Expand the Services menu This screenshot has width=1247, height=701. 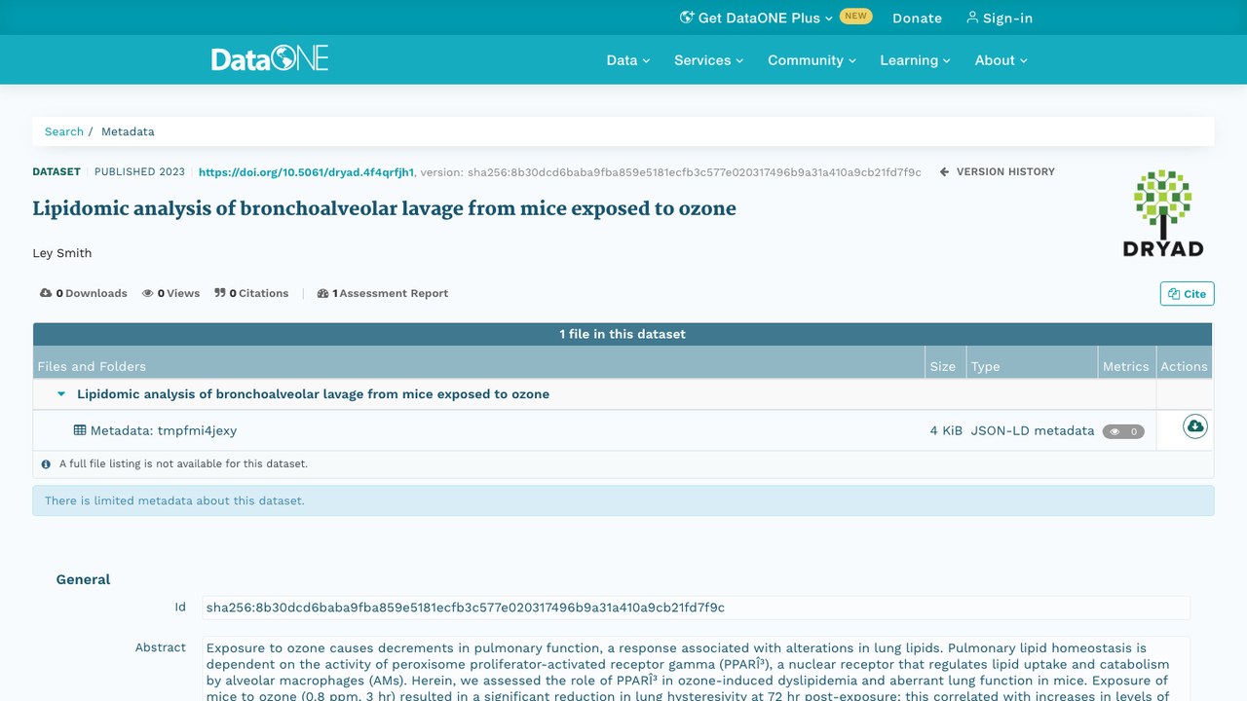708,60
